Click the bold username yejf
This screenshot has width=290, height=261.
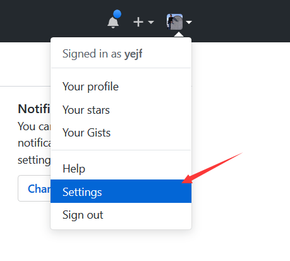133,54
